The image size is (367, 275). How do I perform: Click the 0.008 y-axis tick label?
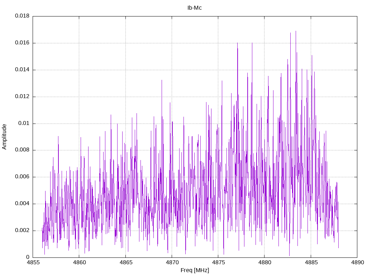[x=22, y=150]
